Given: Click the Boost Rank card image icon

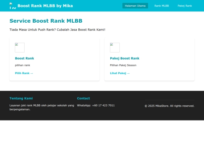Looking at the screenshot, I should pos(20,48).
